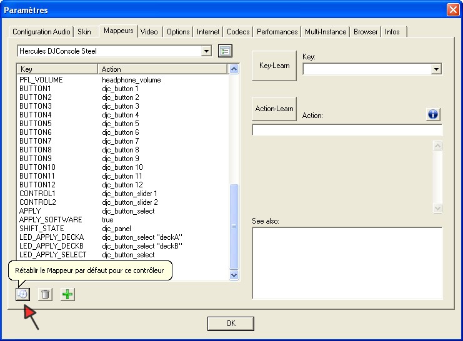
Task: Click the mapper list options icon
Action: click(x=226, y=51)
